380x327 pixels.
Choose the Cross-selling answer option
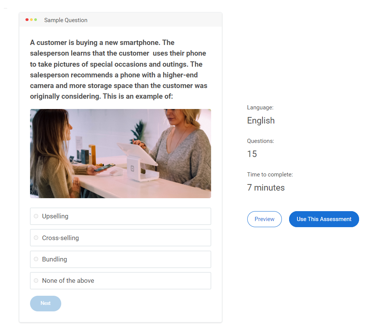click(x=36, y=238)
